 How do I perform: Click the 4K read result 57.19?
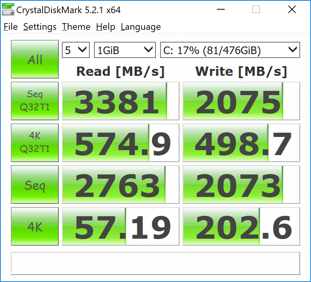121,226
